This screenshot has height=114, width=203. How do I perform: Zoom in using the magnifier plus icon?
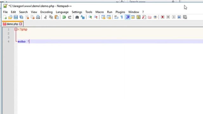point(90,17)
